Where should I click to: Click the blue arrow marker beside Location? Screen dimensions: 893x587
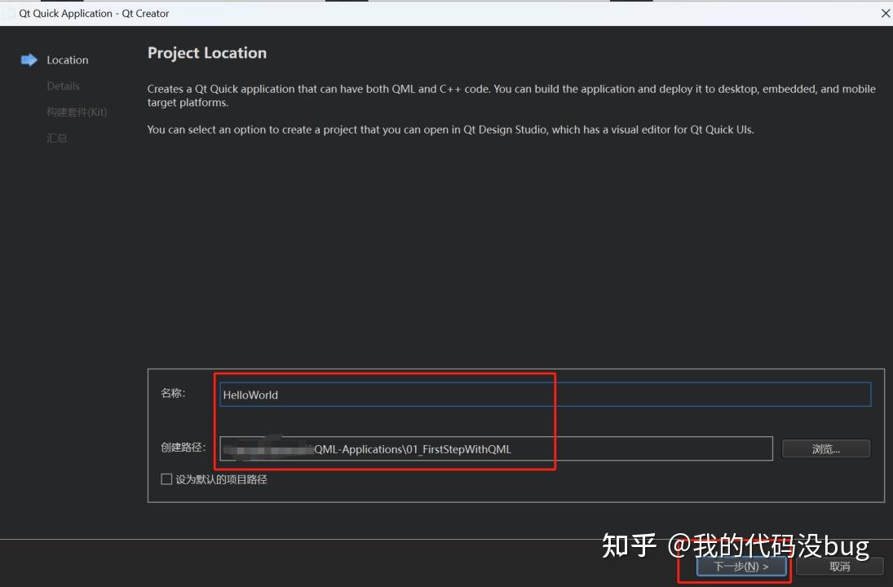[x=29, y=60]
